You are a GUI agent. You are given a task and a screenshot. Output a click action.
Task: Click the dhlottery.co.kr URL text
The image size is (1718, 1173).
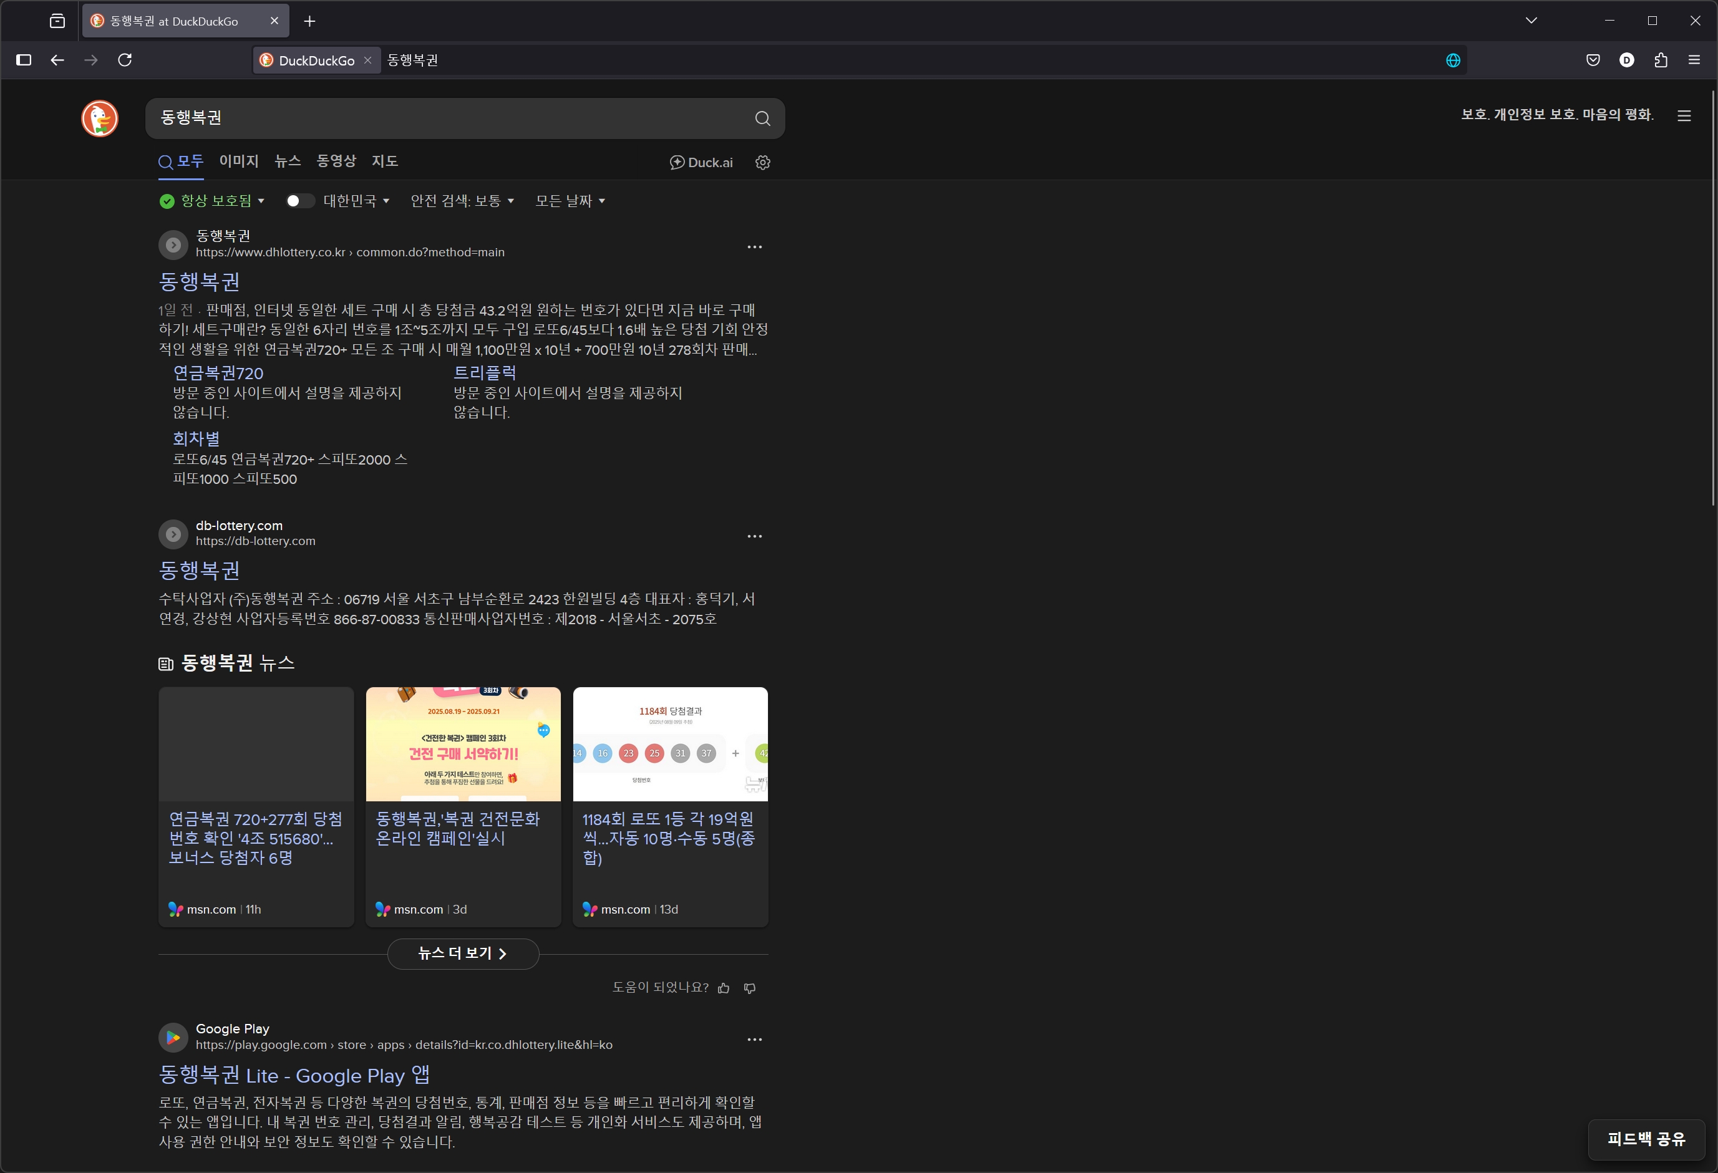(x=351, y=253)
